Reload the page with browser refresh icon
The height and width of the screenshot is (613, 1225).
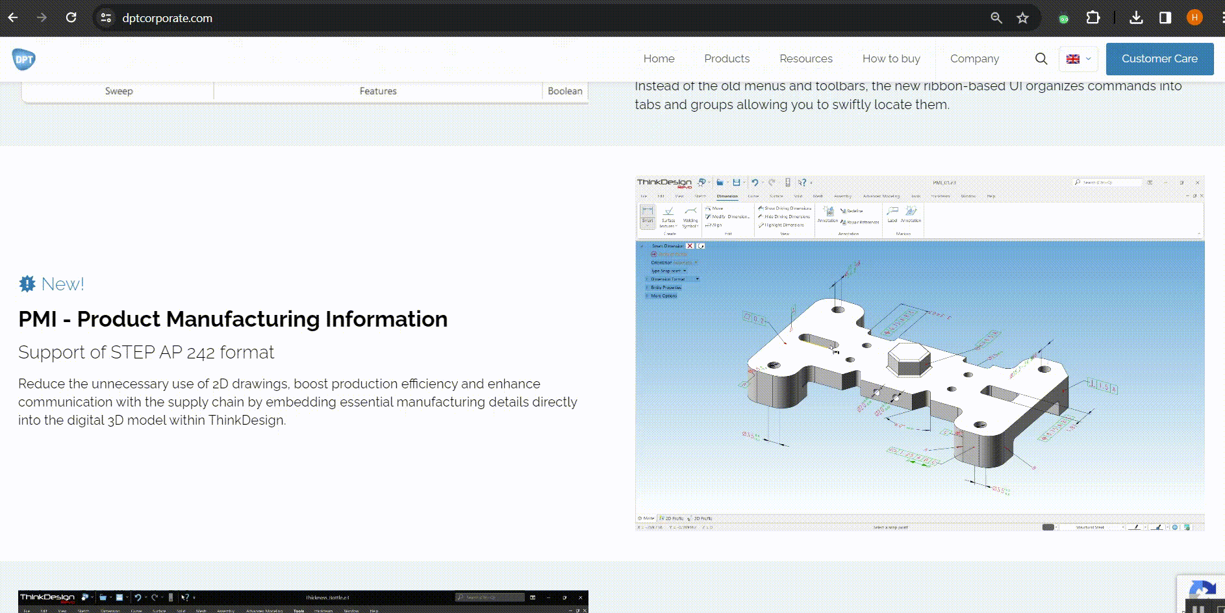(71, 18)
